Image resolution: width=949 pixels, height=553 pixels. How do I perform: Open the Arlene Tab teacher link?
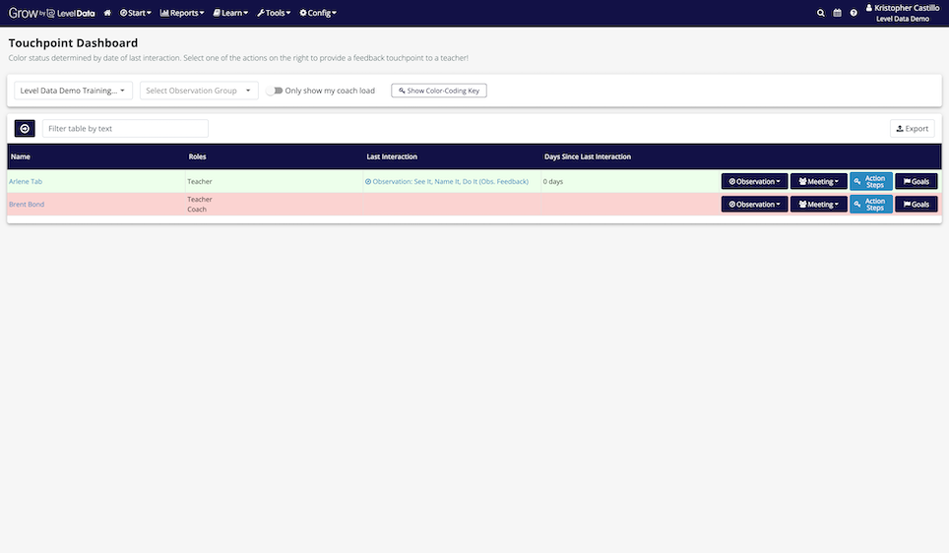coord(26,181)
